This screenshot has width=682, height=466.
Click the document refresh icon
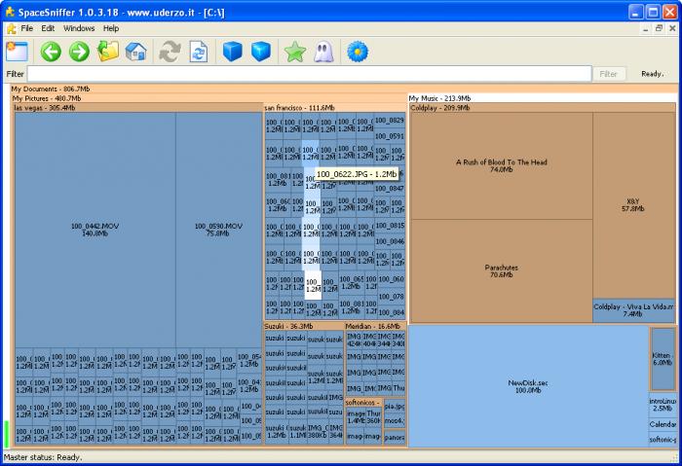pyautogui.click(x=199, y=52)
